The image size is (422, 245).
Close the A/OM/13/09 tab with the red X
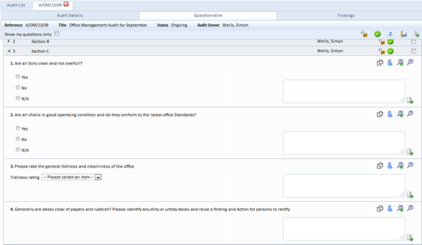click(66, 4)
